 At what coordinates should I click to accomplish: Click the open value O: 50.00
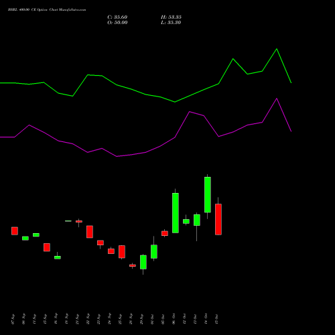pyautogui.click(x=117, y=23)
